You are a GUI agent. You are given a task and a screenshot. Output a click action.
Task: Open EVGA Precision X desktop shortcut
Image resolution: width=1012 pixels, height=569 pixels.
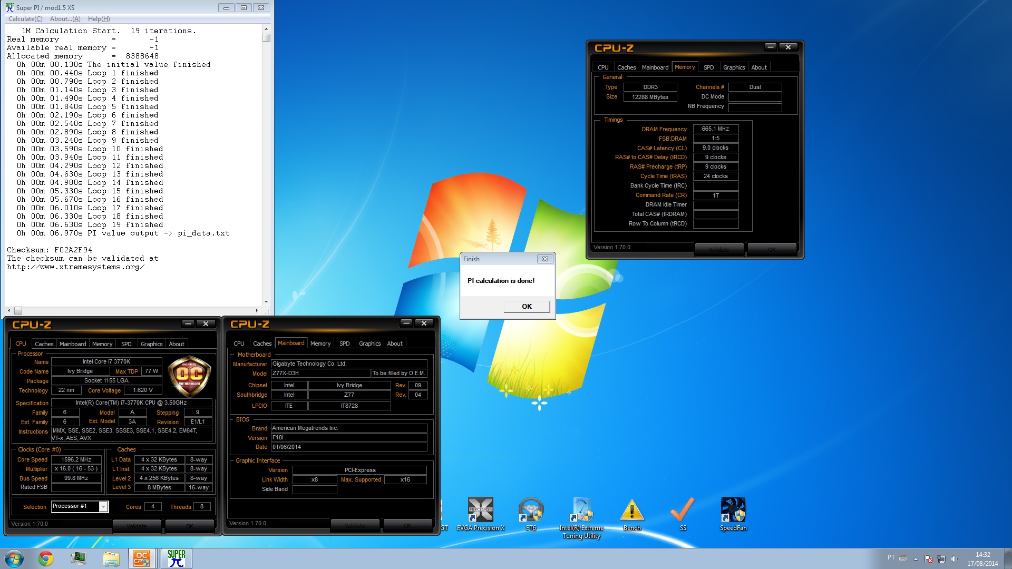coord(480,514)
